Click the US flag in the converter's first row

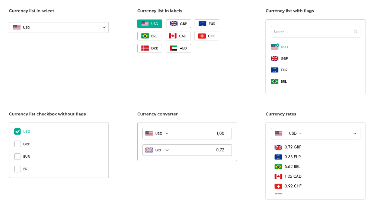[149, 133]
